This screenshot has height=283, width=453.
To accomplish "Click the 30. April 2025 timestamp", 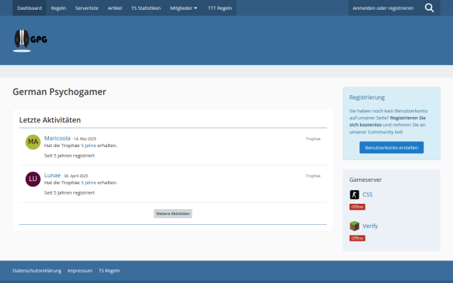I will (76, 176).
